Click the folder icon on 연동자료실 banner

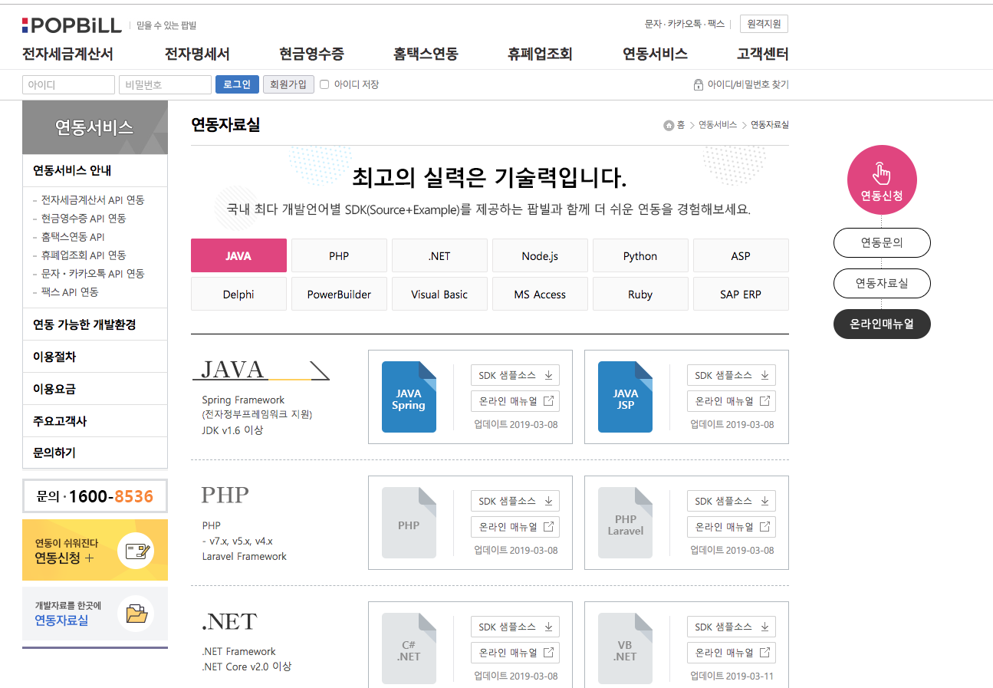coord(136,614)
